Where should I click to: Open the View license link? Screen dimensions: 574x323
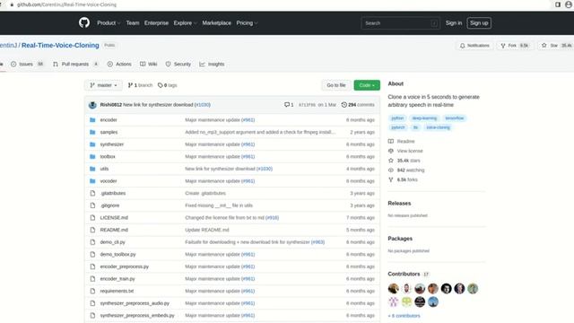(405, 151)
